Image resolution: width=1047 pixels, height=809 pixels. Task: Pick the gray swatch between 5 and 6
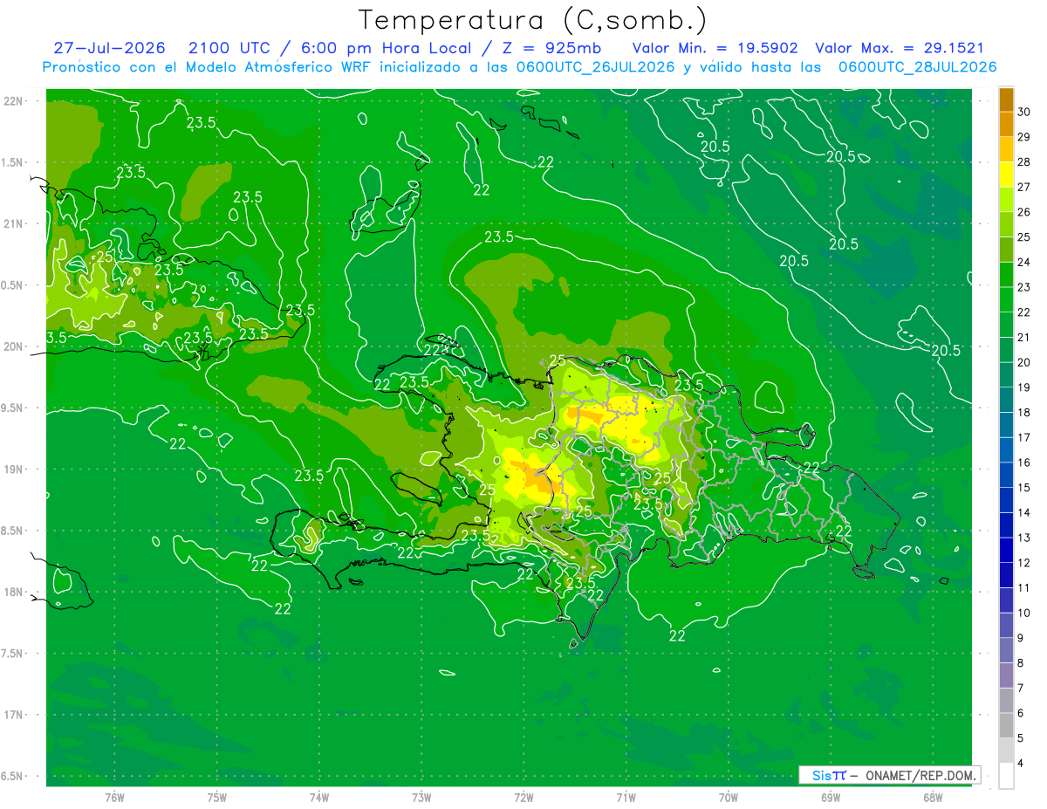[x=1006, y=725]
